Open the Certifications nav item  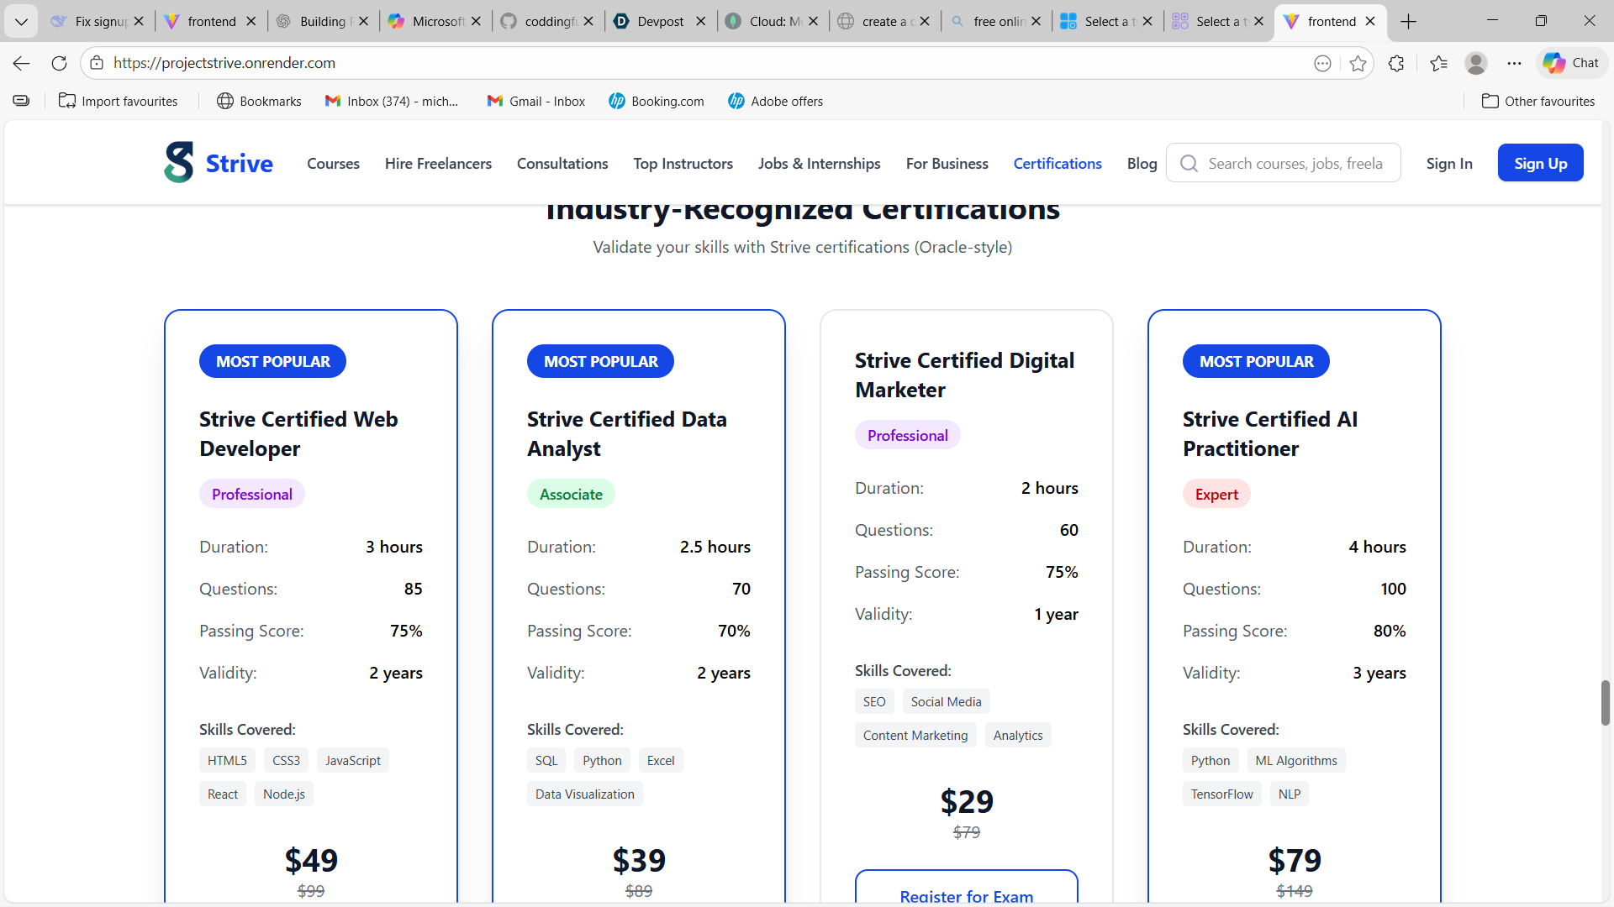[1057, 164]
